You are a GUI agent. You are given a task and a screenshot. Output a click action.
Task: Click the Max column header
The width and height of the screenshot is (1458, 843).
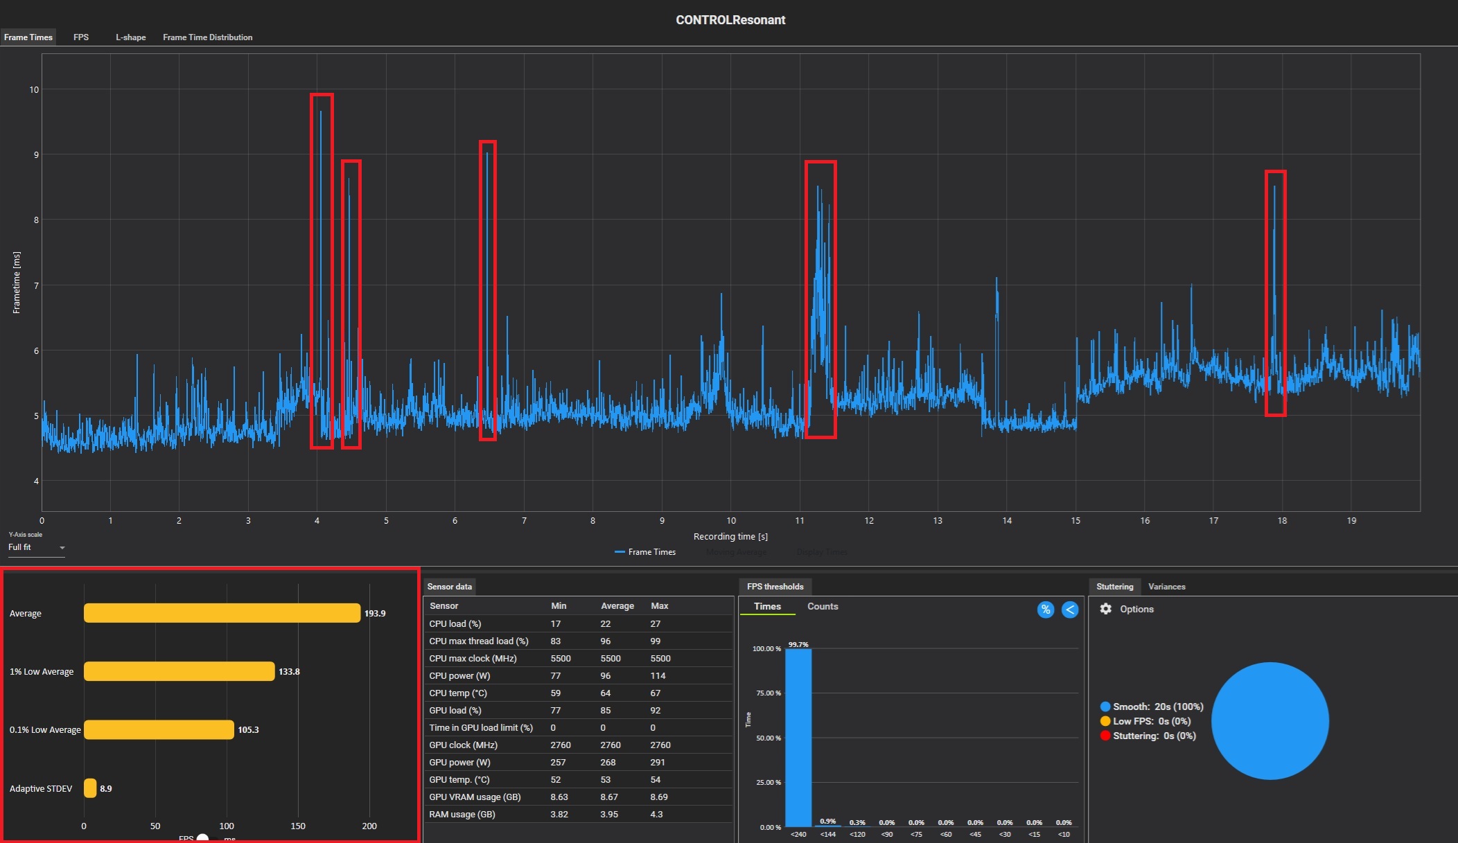click(660, 605)
